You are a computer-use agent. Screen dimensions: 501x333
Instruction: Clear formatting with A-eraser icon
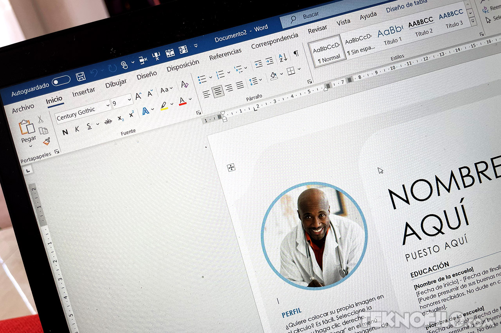point(184,84)
